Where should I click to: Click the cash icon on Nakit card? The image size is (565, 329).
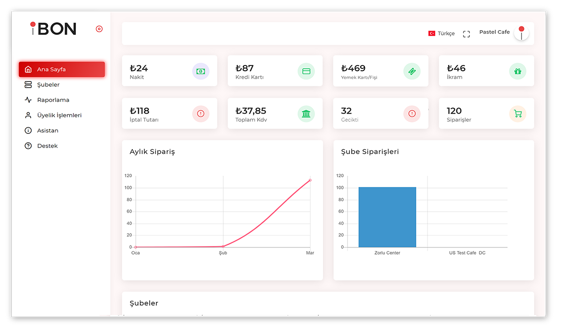[201, 71]
